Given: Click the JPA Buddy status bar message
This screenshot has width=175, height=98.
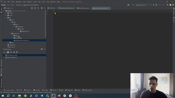Looking at the screenshot, I should pyautogui.click(x=27, y=93).
